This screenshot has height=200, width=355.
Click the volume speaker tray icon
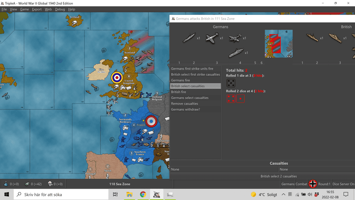(x=310, y=194)
